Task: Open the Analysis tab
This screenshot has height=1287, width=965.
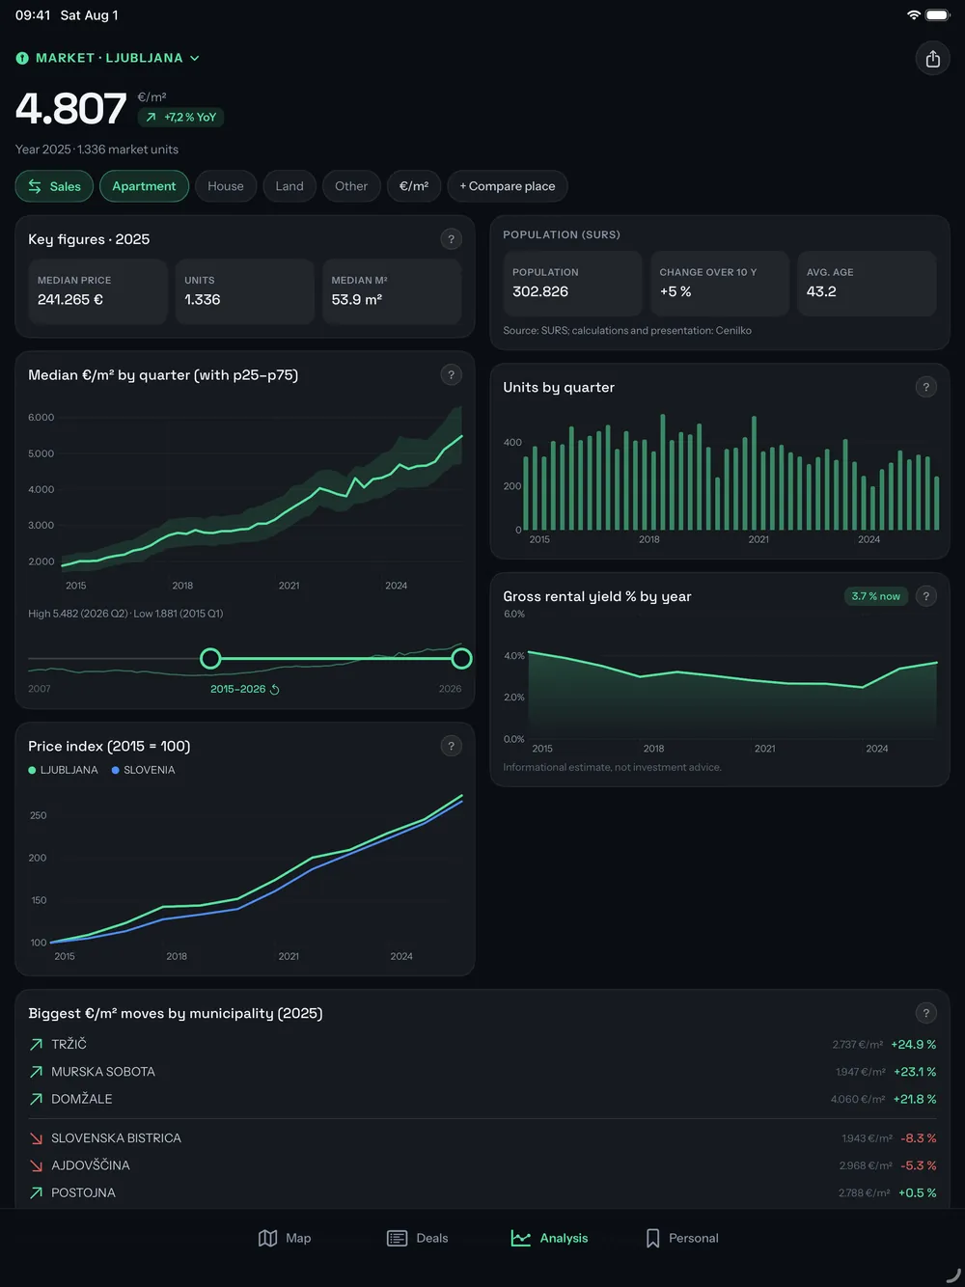Action: (549, 1238)
